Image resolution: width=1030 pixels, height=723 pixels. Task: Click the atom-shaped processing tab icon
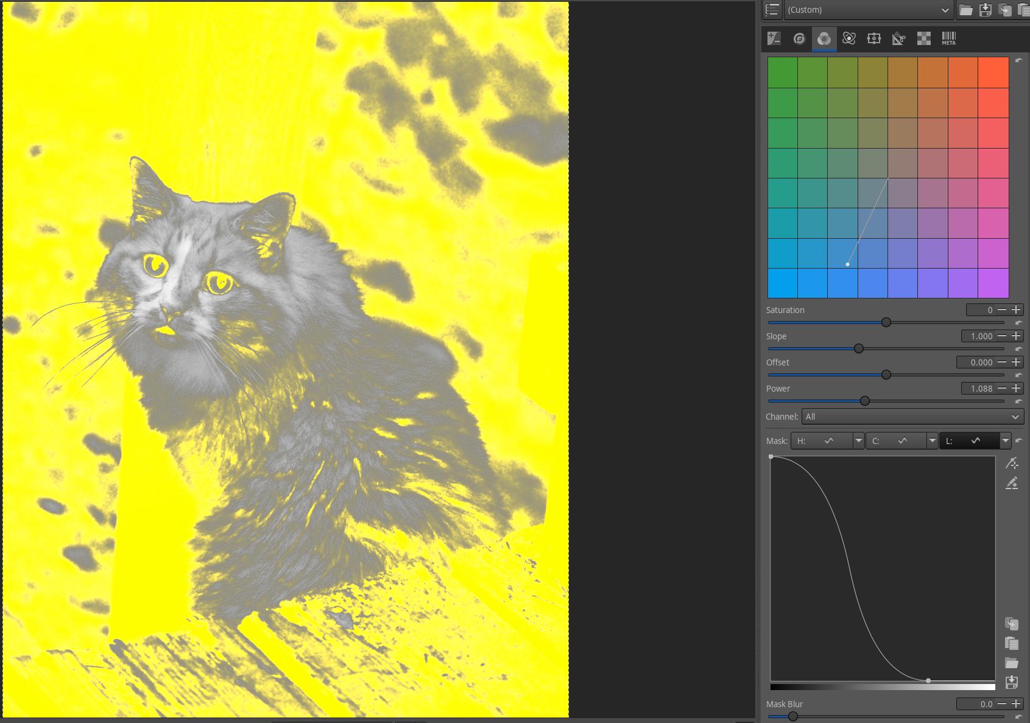coord(849,38)
